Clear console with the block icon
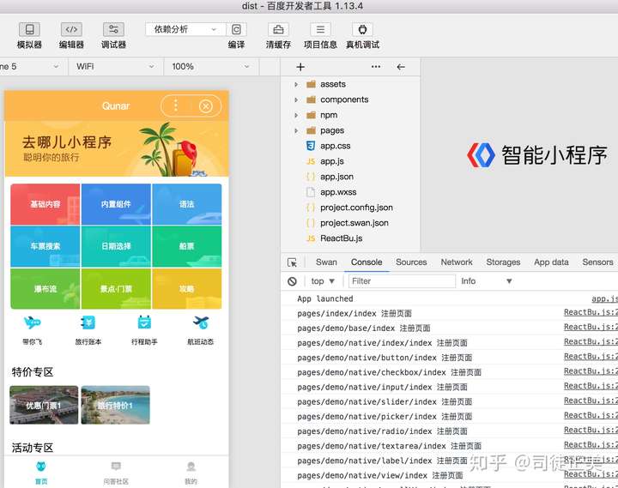This screenshot has width=618, height=488. point(292,281)
